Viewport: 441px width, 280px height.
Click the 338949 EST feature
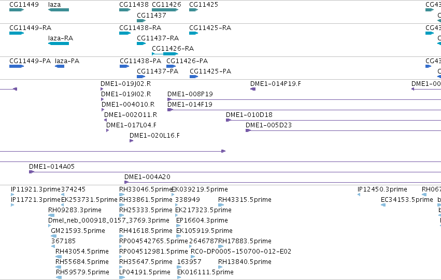coord(177,205)
